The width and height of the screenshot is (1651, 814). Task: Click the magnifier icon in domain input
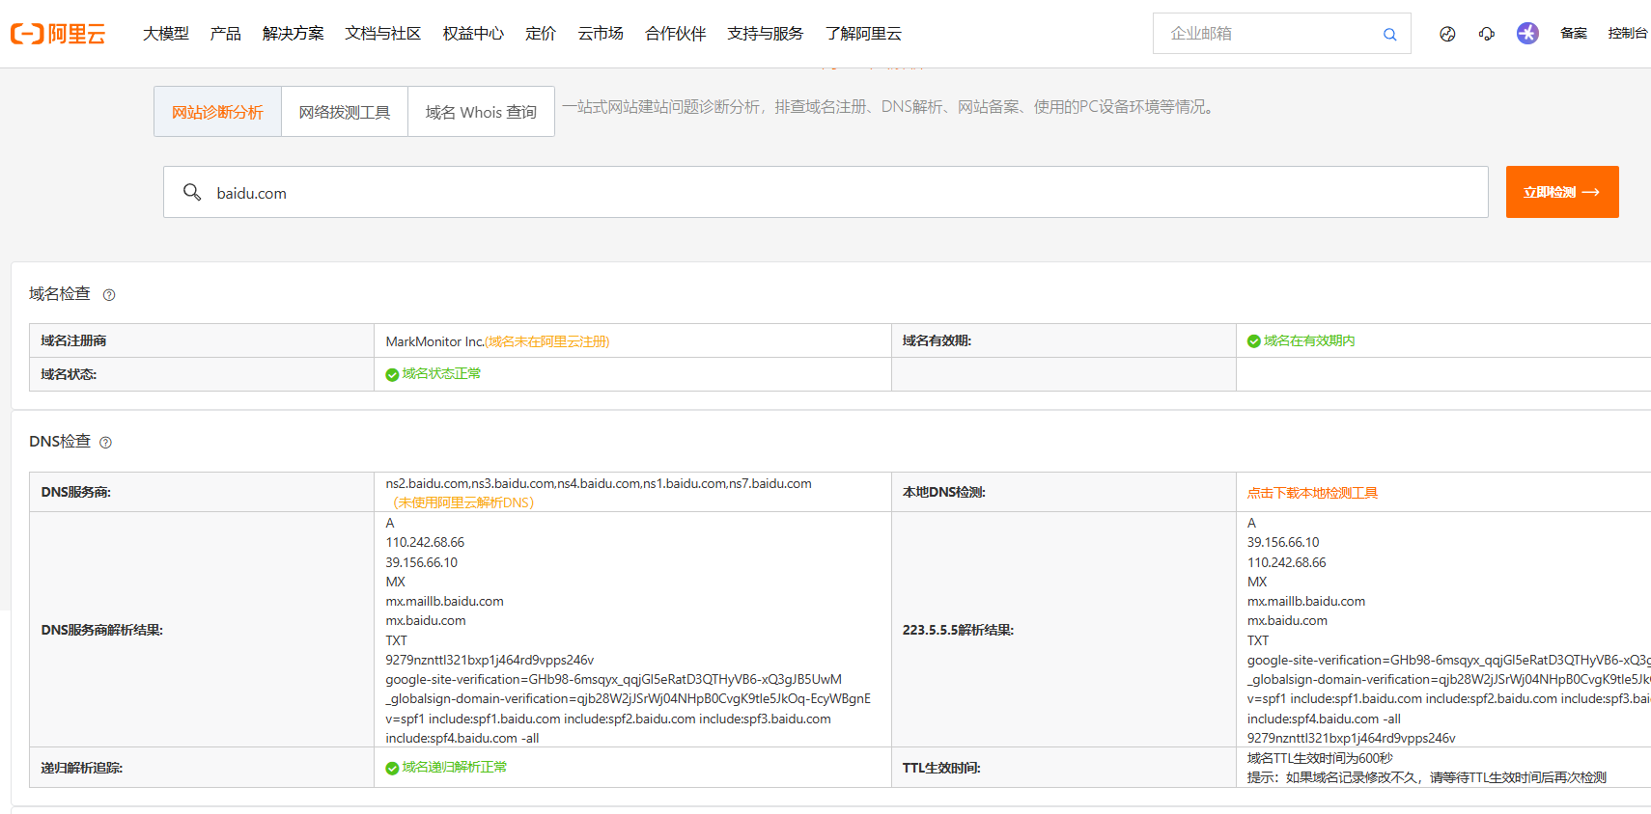(192, 192)
